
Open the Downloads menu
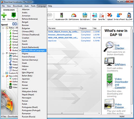click(x=18, y=6)
